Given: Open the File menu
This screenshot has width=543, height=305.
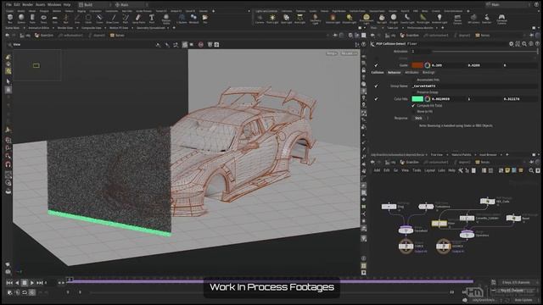Looking at the screenshot, I should (8, 5).
